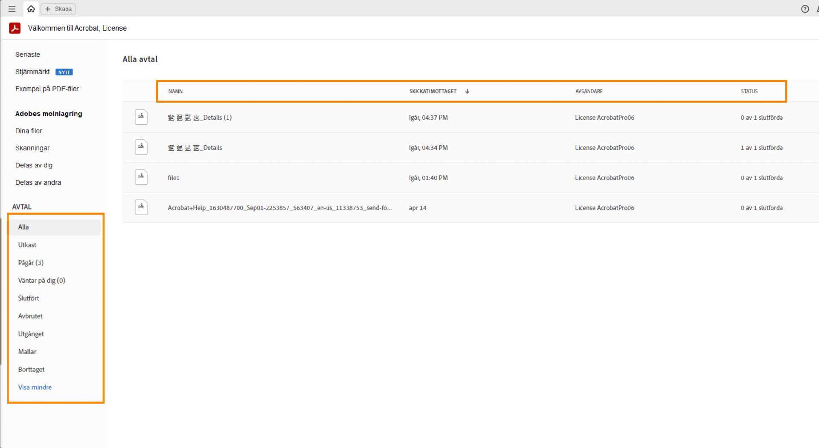Click the Skapa button
The height and width of the screenshot is (448, 819).
(58, 9)
